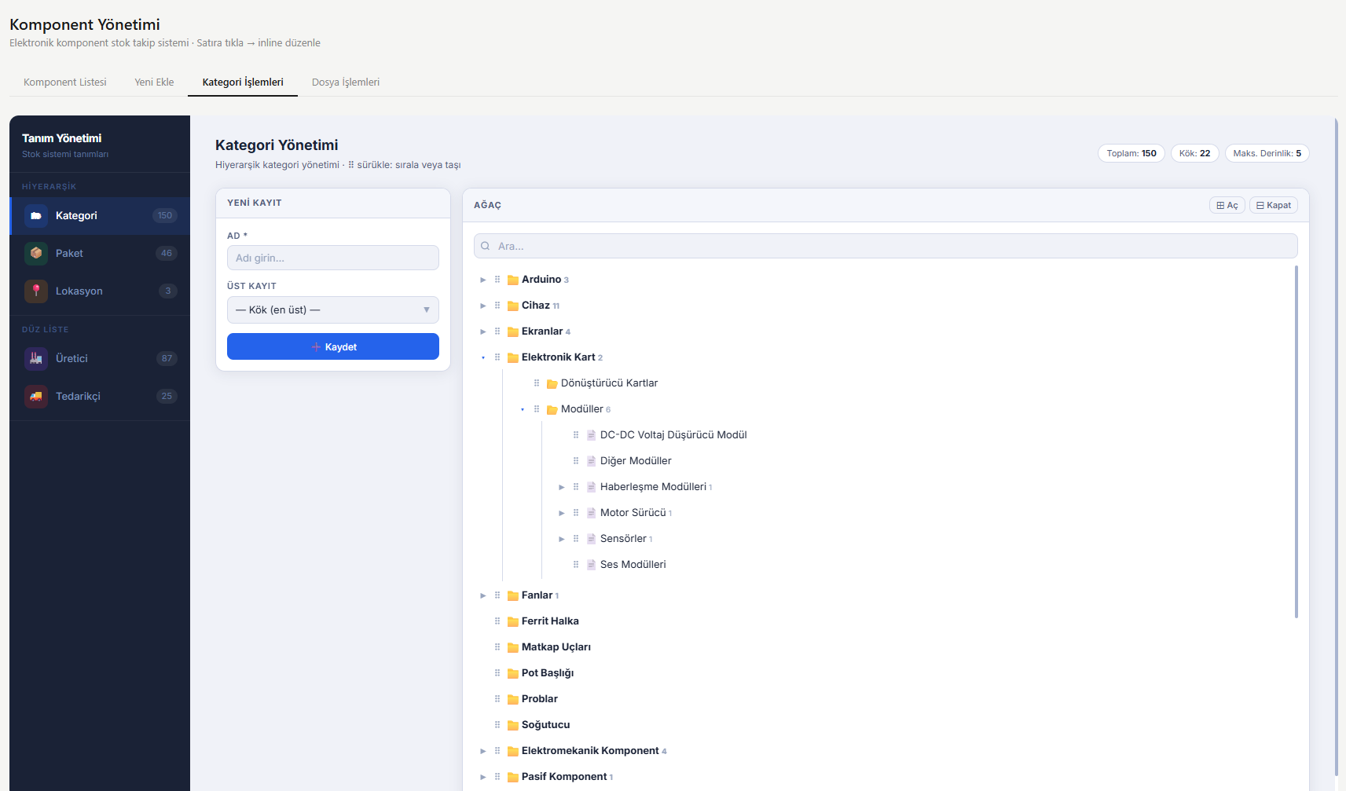The image size is (1346, 791).
Task: Click the document icon beside Ses Modülleri
Action: tap(592, 565)
